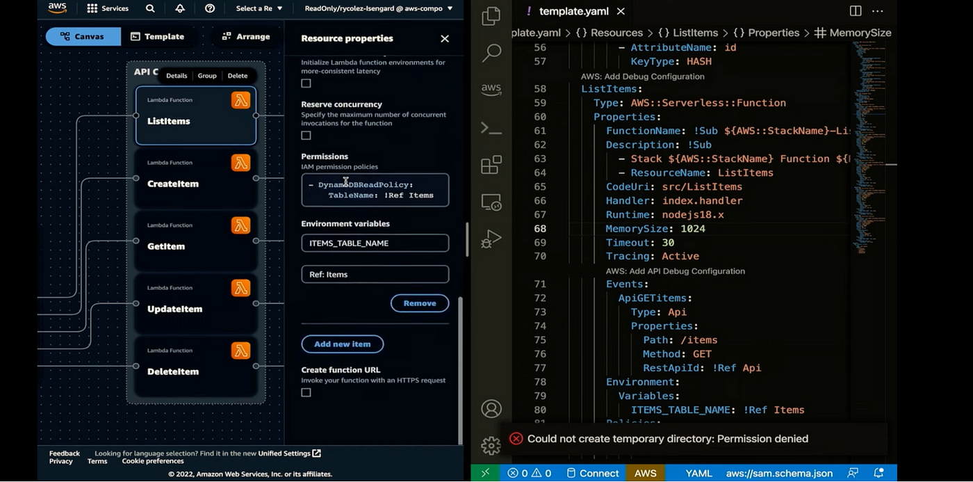This screenshot has height=482, width=973.
Task: Click the Terms footer link
Action: (97, 461)
